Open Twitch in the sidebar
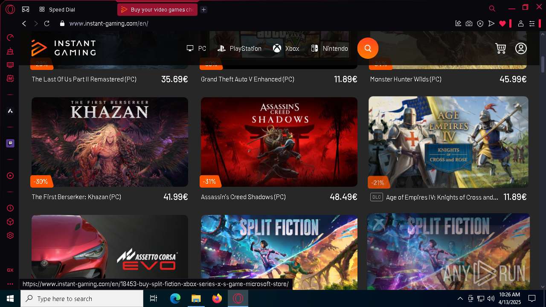The height and width of the screenshot is (307, 546). 10,143
